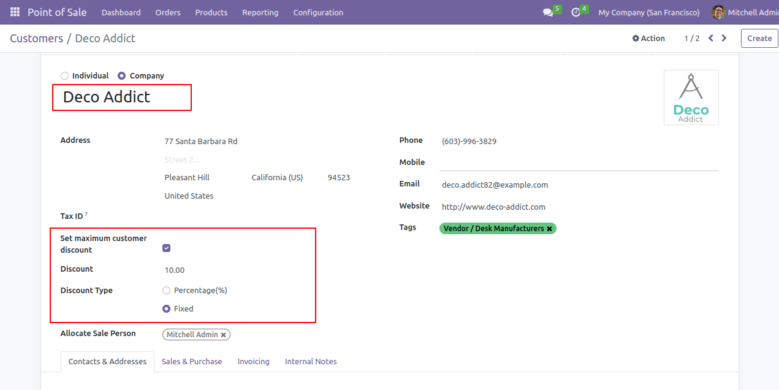Switch to the Invoicing tab

click(x=254, y=362)
